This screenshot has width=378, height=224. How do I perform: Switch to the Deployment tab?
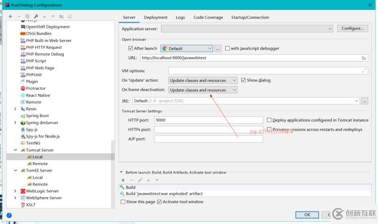point(155,17)
